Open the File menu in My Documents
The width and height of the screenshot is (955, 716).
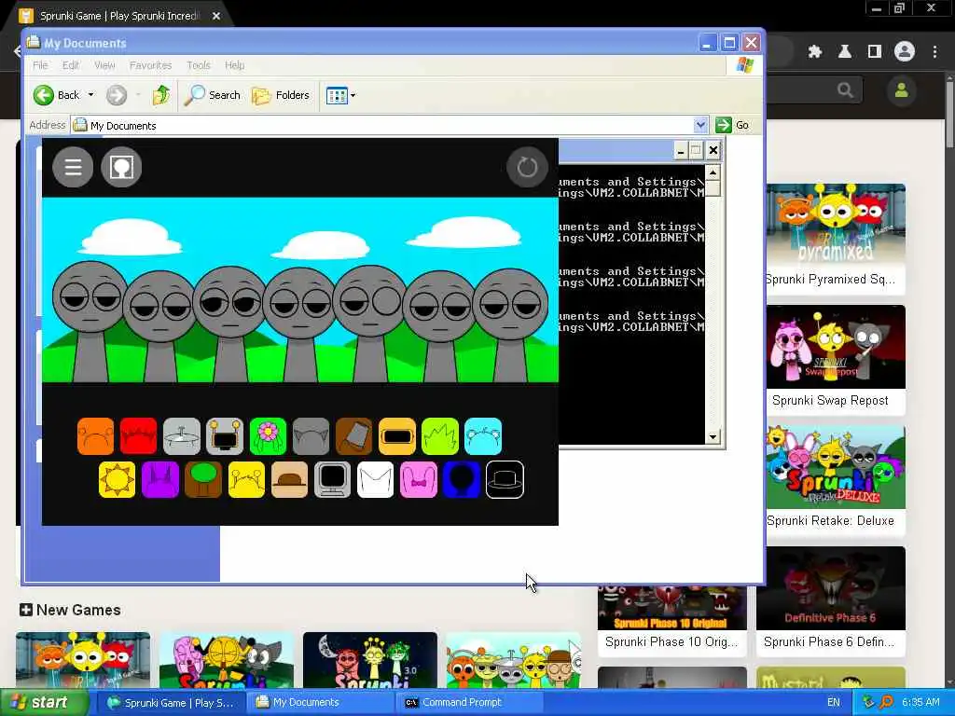point(40,65)
